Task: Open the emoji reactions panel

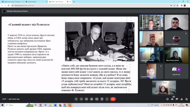Action: 91,99
